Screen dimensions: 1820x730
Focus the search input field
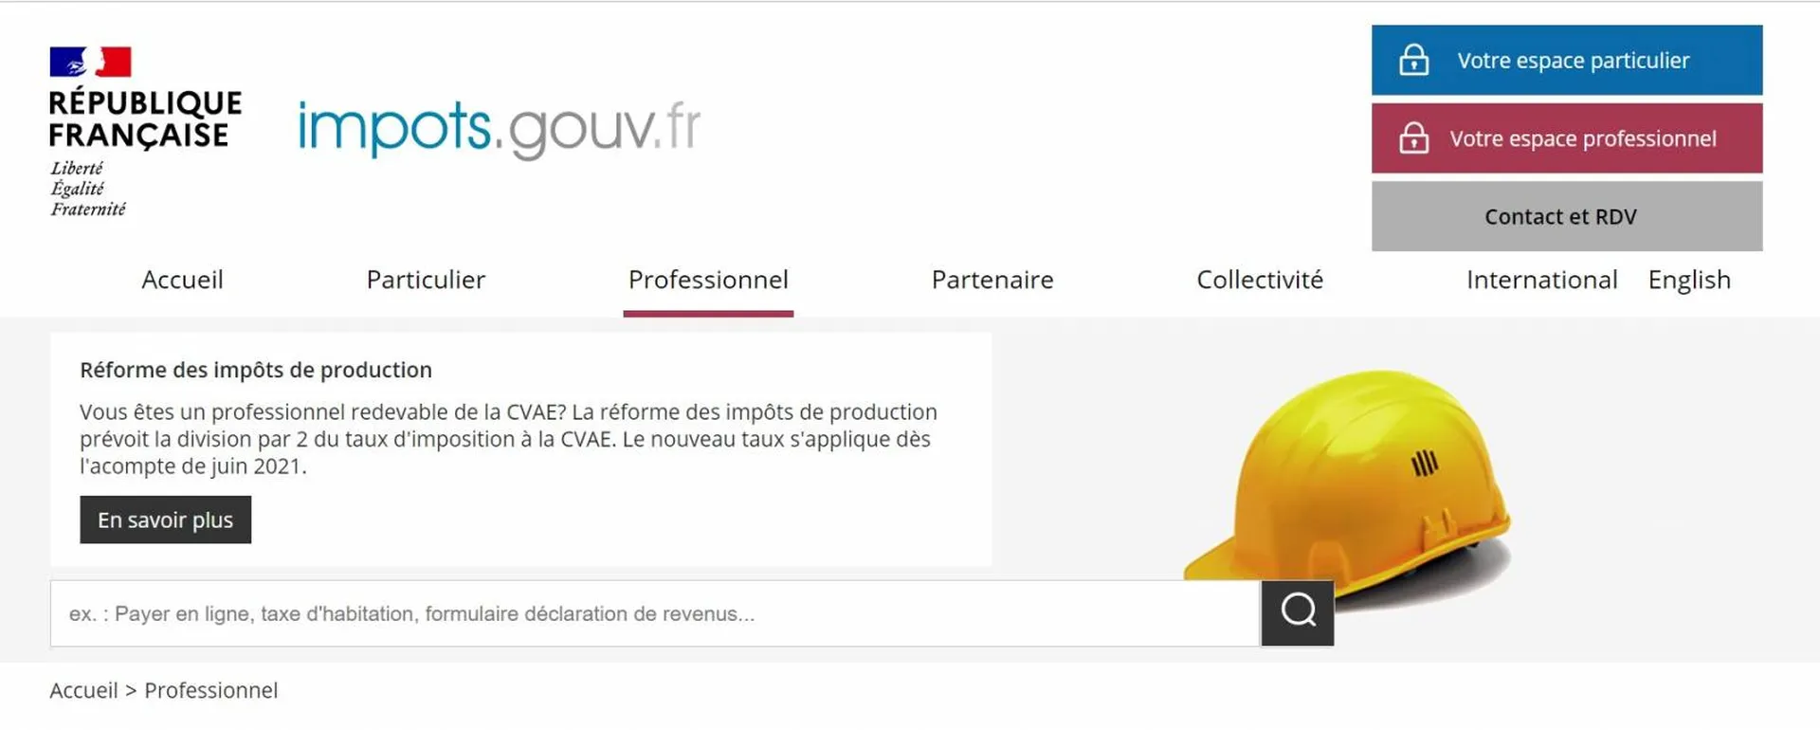click(655, 613)
